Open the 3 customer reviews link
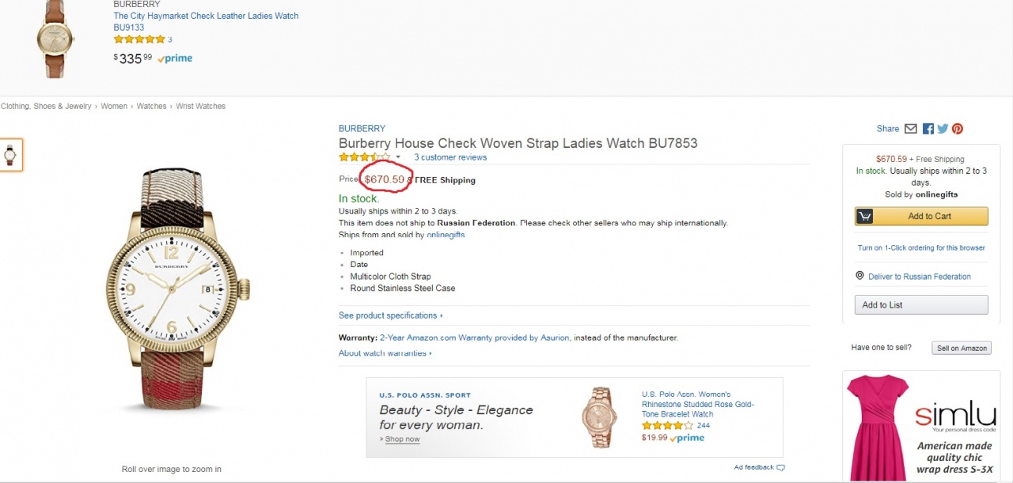The height and width of the screenshot is (483, 1013). (x=450, y=157)
